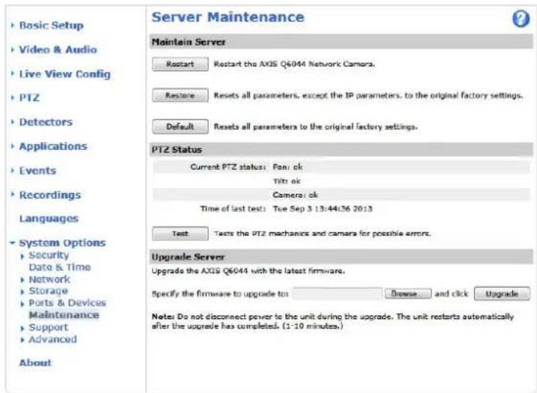This screenshot has height=393, width=537.
Task: Open the Video & Audio menu
Action: point(58,49)
